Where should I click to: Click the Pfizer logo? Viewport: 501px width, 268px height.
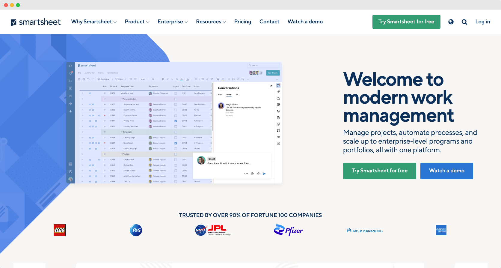point(289,230)
